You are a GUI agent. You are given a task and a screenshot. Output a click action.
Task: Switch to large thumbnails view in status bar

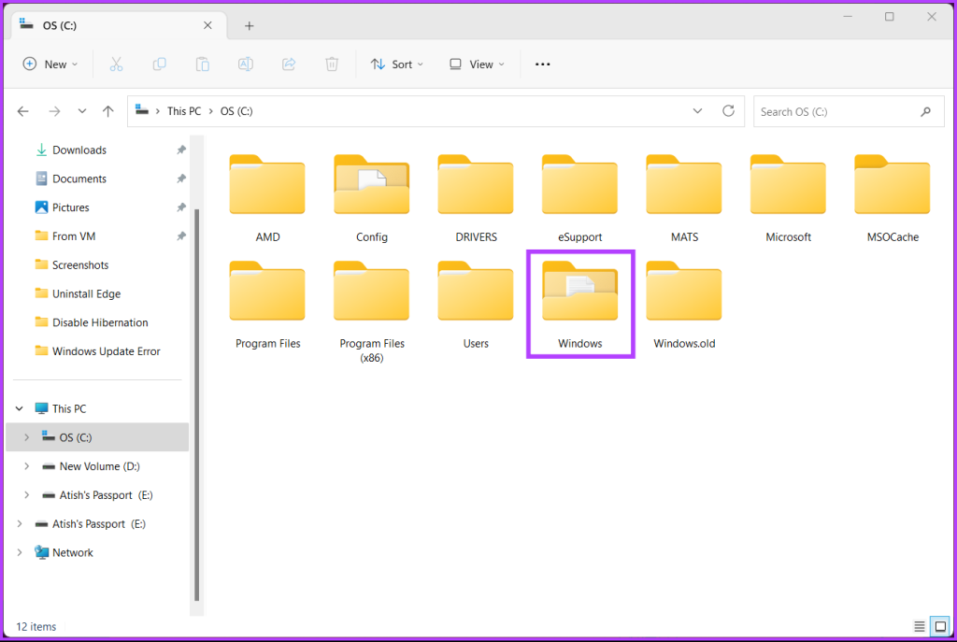tap(939, 626)
